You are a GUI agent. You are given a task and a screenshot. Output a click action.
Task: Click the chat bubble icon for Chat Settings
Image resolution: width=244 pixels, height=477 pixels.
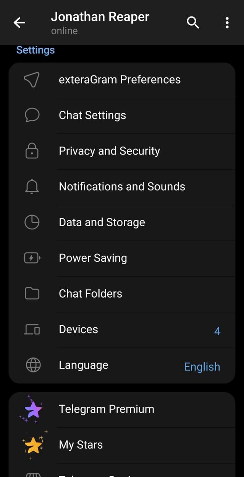click(32, 115)
